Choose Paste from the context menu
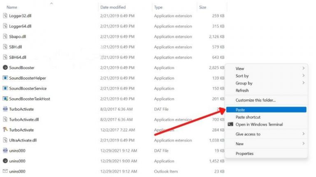 [240, 110]
